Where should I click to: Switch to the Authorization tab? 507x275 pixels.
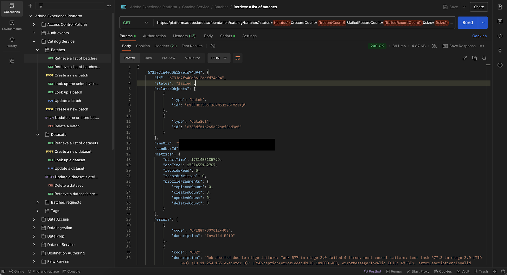154,36
